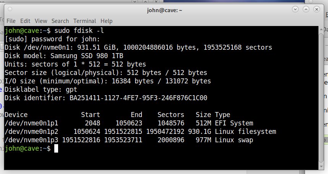Click the 977M size value
This screenshot has height=174, width=328.
(203, 140)
